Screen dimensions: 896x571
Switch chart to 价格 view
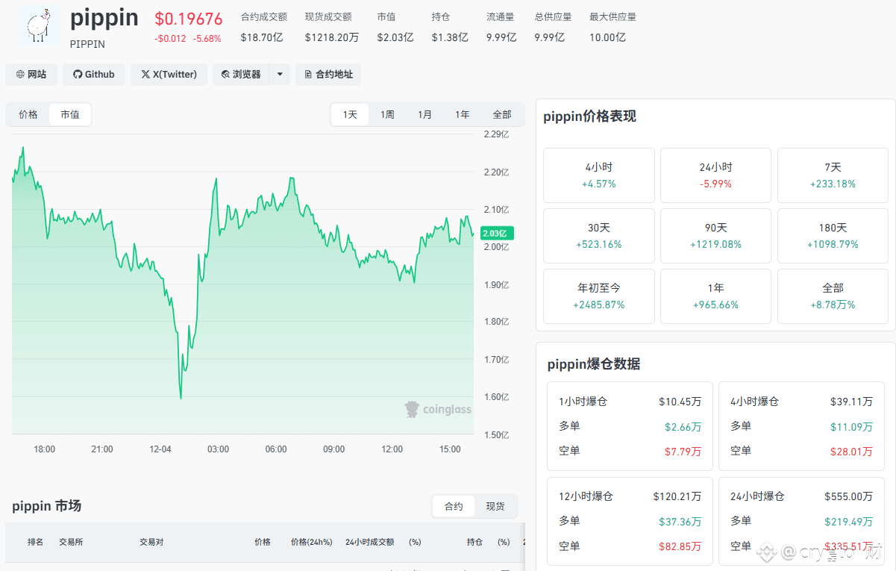tap(28, 115)
